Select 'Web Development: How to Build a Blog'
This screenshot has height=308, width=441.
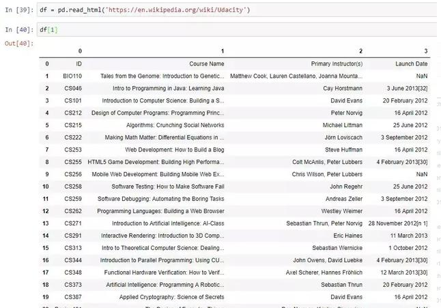(x=175, y=150)
